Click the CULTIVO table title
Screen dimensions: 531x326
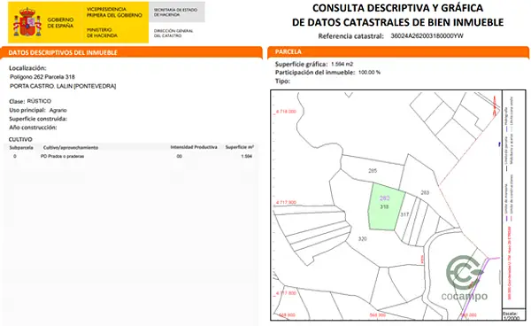[x=20, y=139]
